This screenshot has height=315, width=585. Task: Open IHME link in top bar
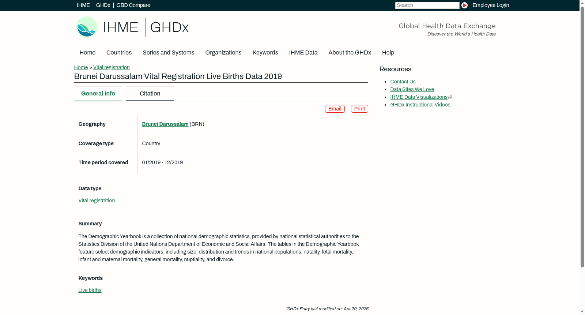(83, 5)
